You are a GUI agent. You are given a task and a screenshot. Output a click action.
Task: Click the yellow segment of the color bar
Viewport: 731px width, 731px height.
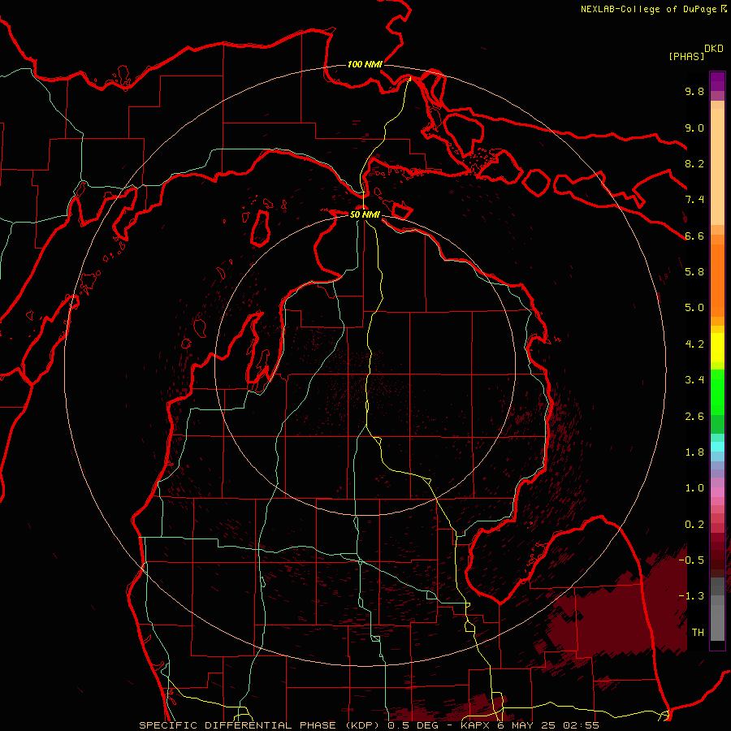coord(717,348)
